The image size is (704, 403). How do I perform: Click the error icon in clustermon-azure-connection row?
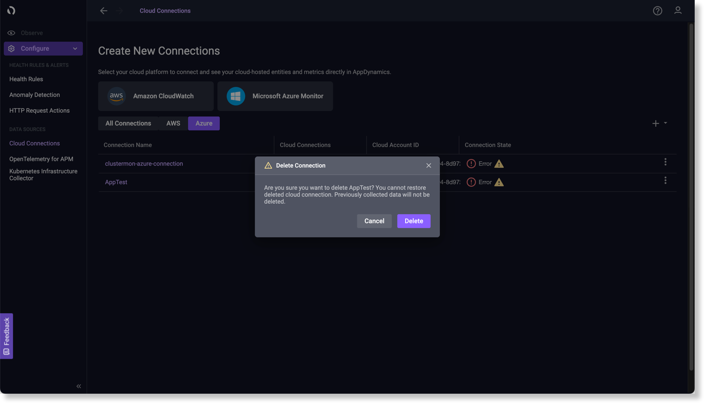coord(471,164)
